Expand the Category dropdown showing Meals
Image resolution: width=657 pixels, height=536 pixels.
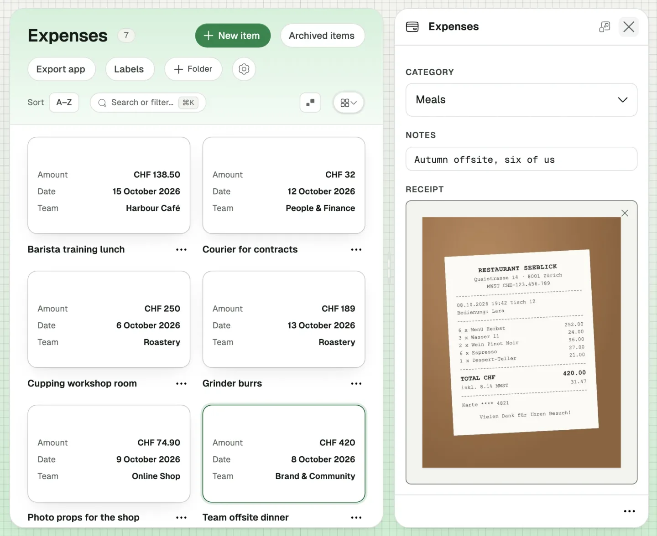(x=521, y=100)
